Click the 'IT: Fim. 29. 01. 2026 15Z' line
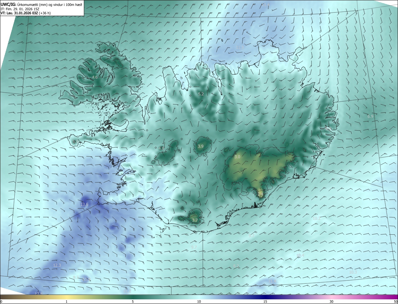The width and height of the screenshot is (398, 304). tap(20, 9)
